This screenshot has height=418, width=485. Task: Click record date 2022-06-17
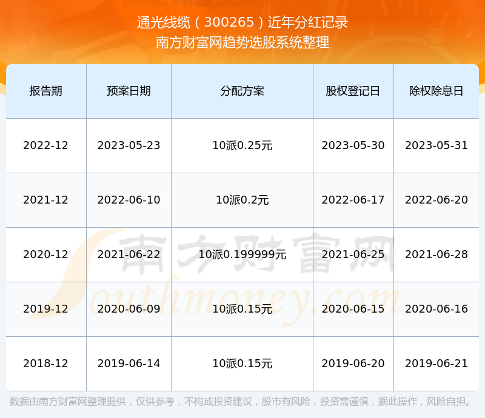tap(353, 200)
